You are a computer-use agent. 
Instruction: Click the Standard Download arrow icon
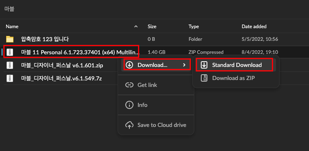[204, 65]
